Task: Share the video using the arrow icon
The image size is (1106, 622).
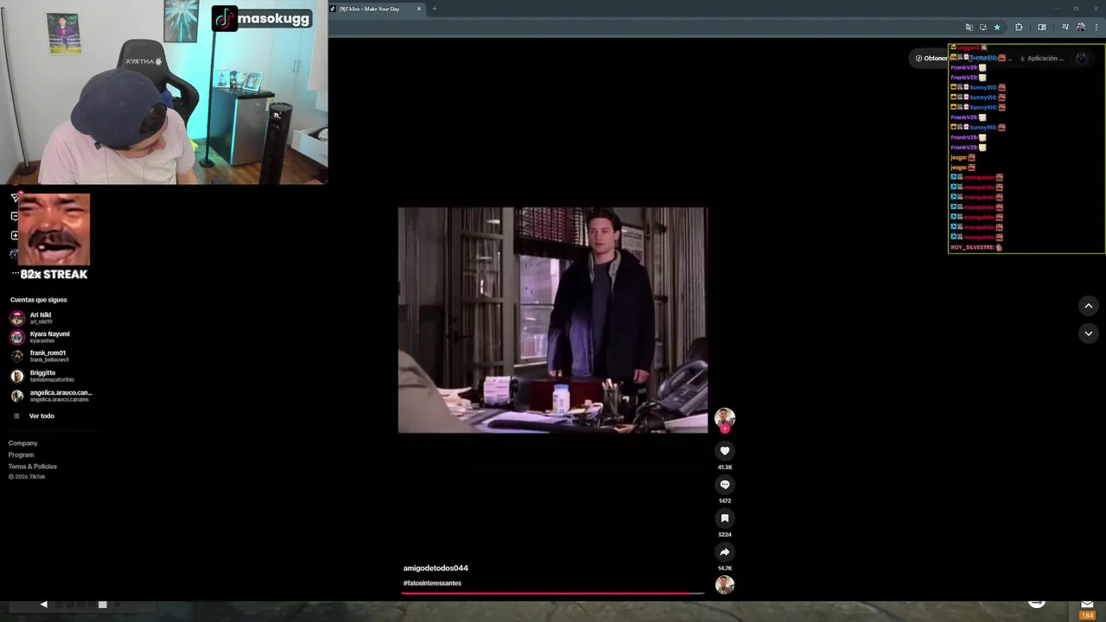Action: click(725, 551)
